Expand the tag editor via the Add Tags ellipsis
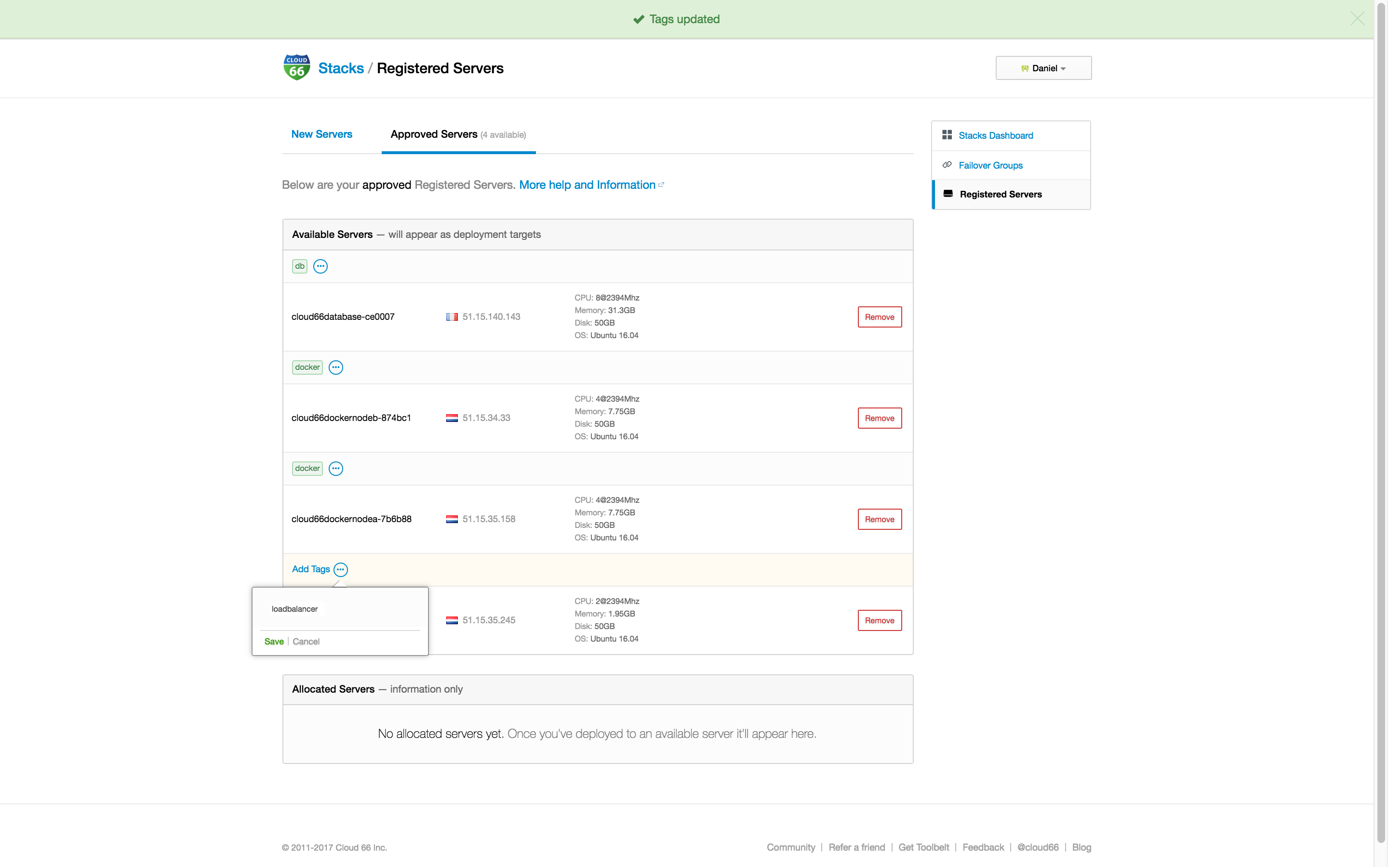Viewport: 1388px width, 867px height. click(341, 569)
